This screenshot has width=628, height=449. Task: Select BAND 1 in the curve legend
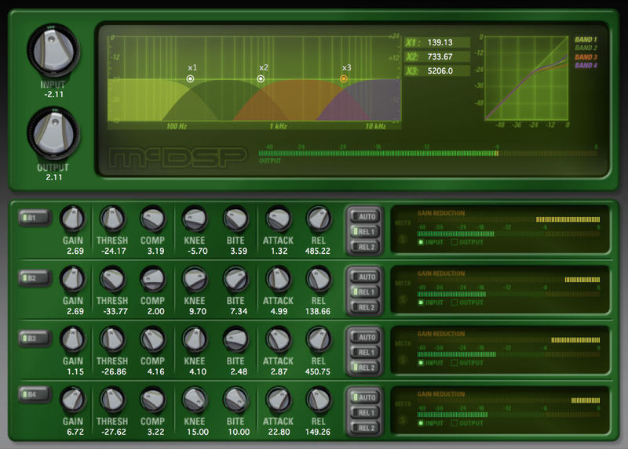(585, 39)
